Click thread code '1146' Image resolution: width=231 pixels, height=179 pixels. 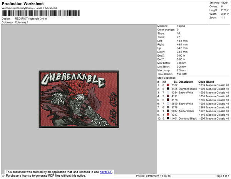[x=202, y=115]
